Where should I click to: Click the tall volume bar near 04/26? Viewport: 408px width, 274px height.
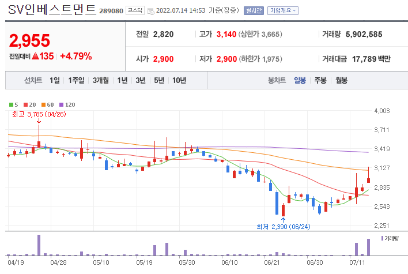point(39,245)
